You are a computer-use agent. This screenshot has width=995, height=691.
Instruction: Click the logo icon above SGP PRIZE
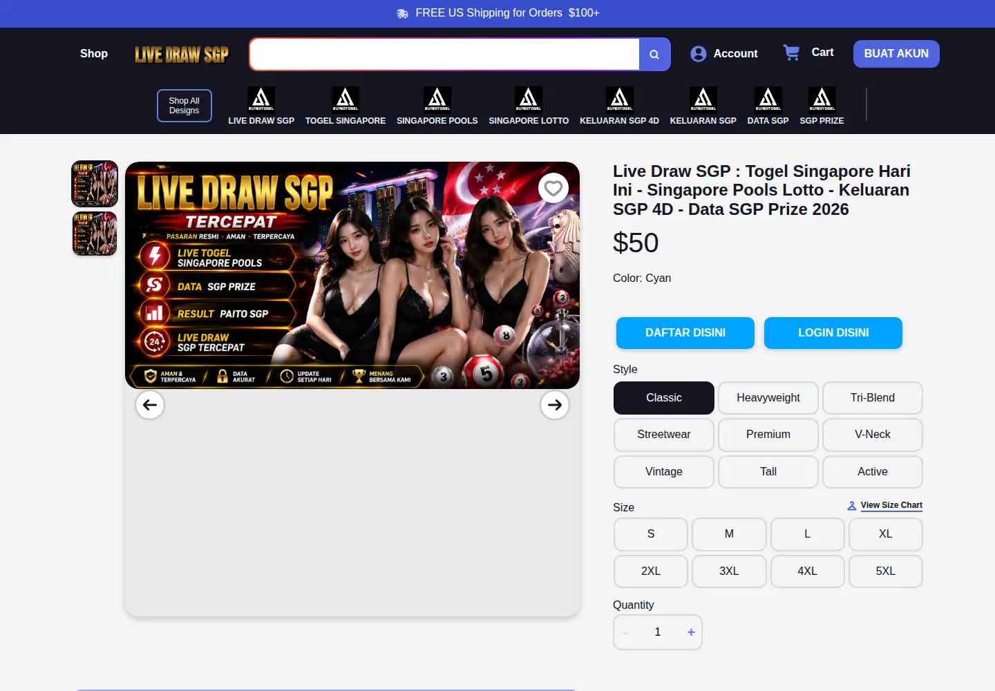(x=822, y=100)
